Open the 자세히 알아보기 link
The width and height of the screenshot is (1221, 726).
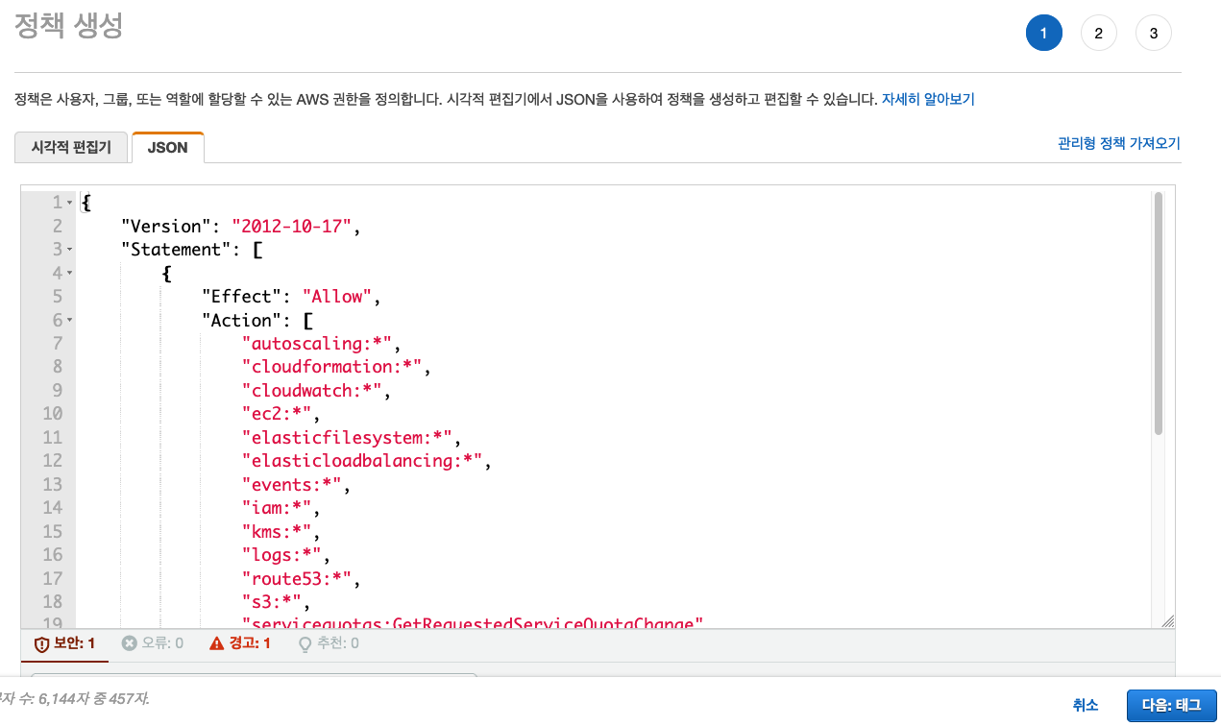[x=928, y=99]
